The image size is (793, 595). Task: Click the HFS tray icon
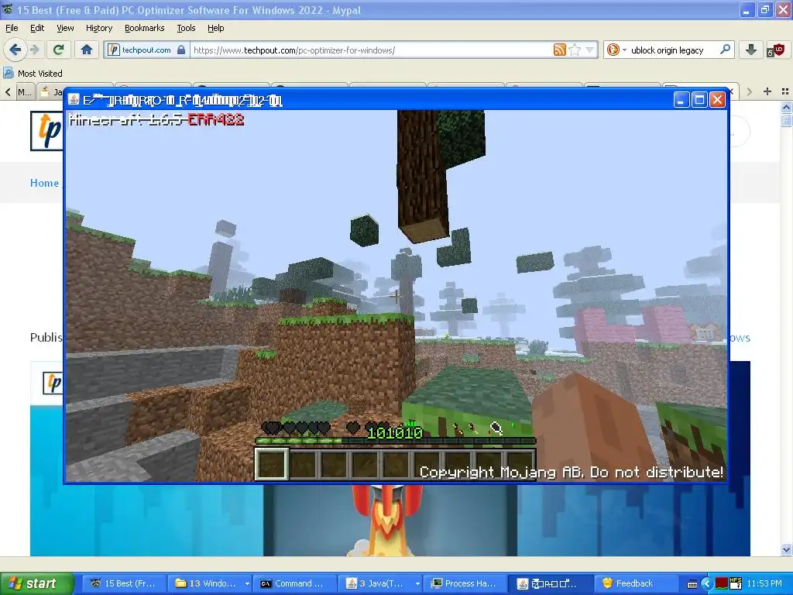tap(736, 583)
